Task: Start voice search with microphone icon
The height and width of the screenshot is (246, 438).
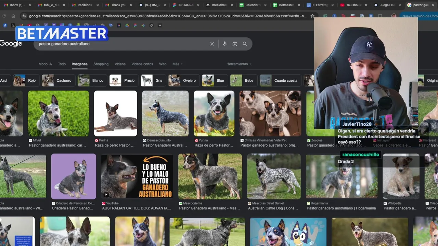Action: point(224,44)
